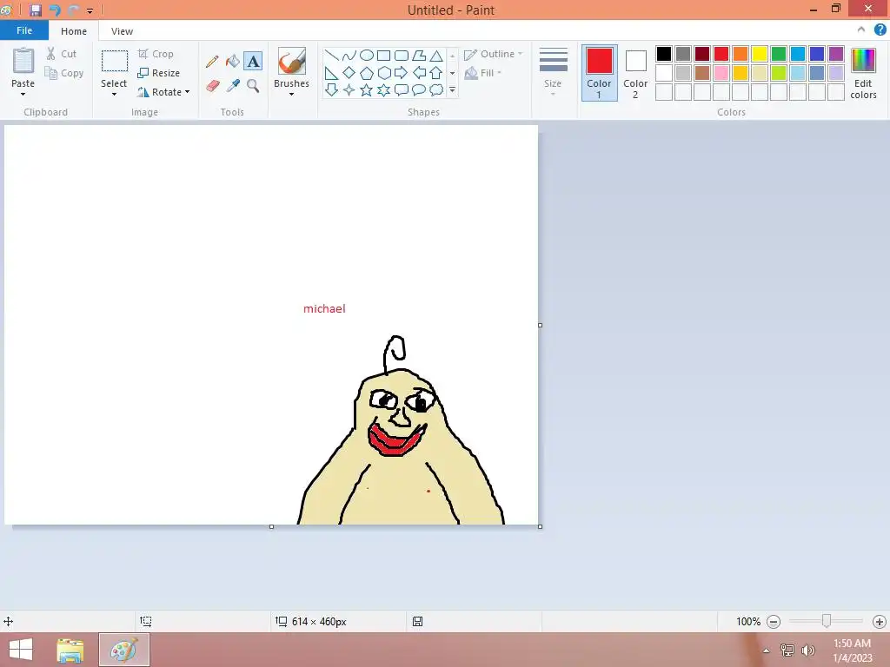This screenshot has width=890, height=667.
Task: Click the Paste clipboard button
Action: [x=23, y=62]
